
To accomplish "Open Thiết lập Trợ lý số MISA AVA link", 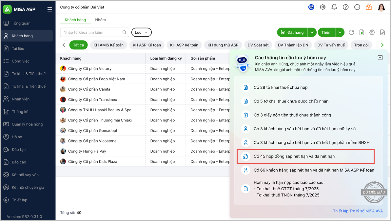I will (358, 211).
